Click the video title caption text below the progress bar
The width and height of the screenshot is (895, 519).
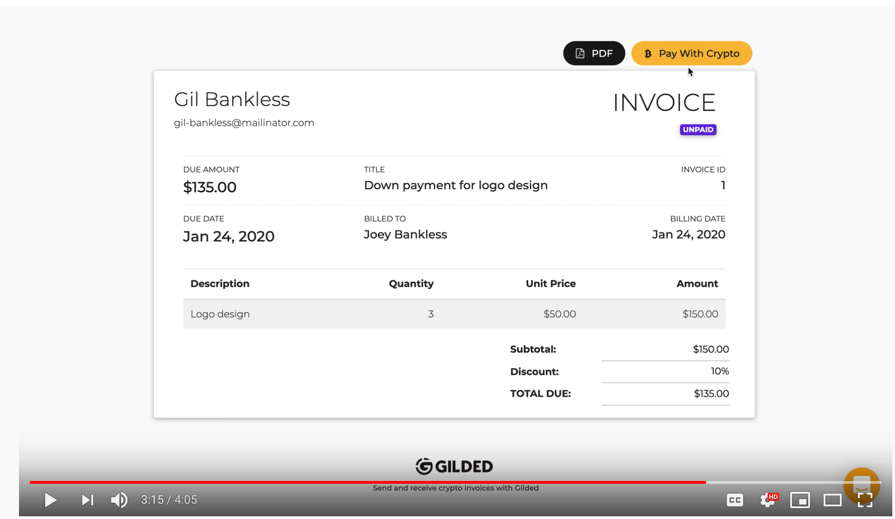[456, 488]
